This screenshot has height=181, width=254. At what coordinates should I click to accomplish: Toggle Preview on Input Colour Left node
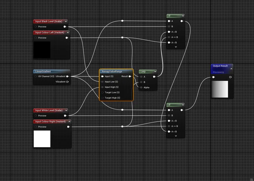36,38
